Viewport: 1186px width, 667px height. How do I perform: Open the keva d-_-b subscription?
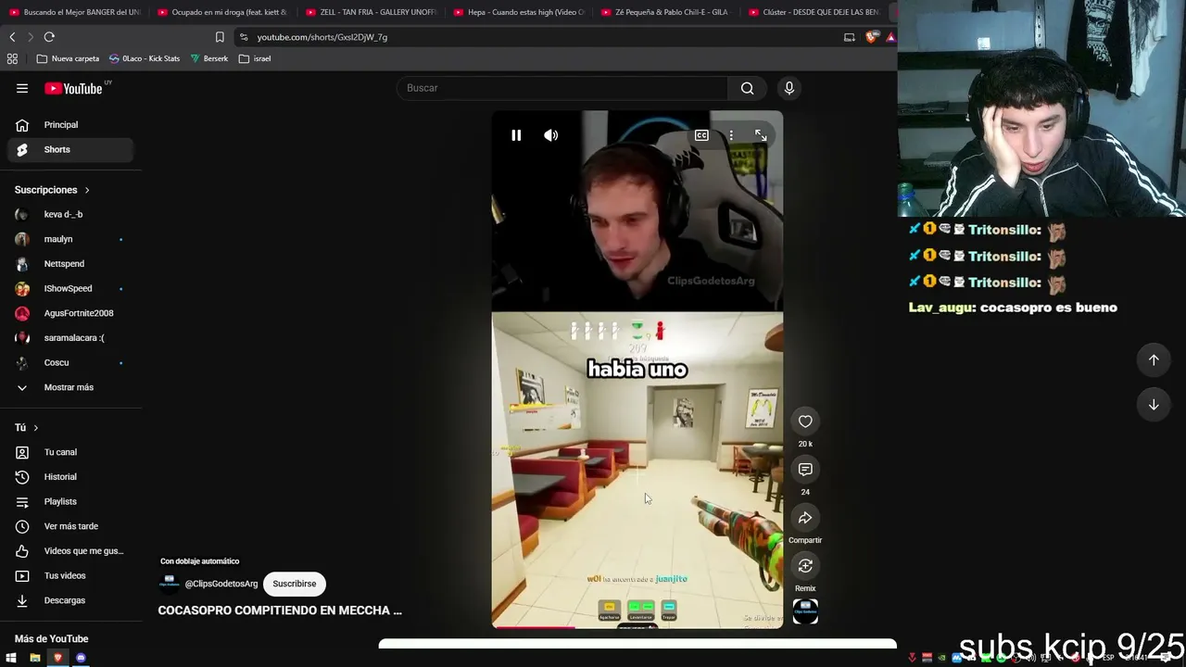tap(70, 214)
